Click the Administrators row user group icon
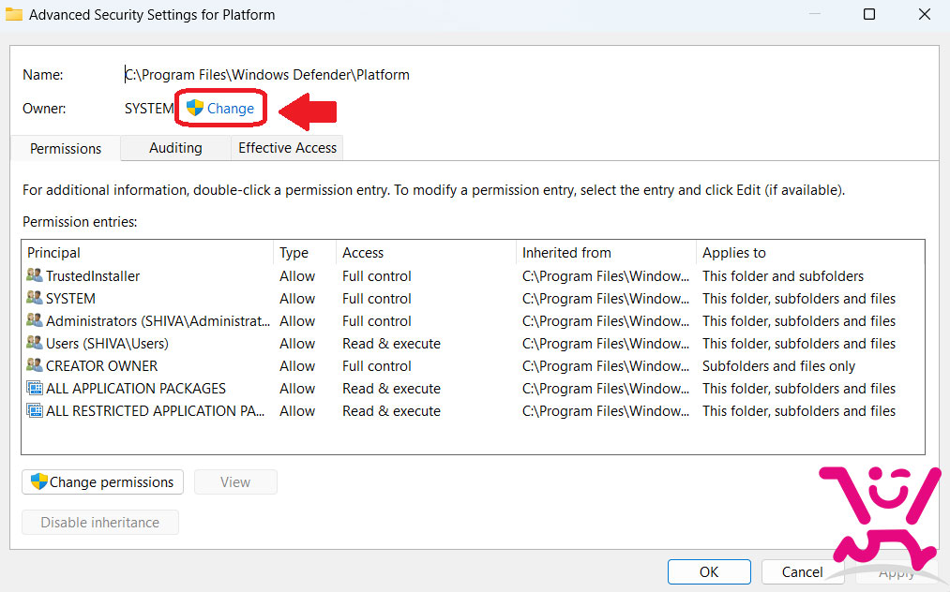The image size is (950, 592). (35, 320)
